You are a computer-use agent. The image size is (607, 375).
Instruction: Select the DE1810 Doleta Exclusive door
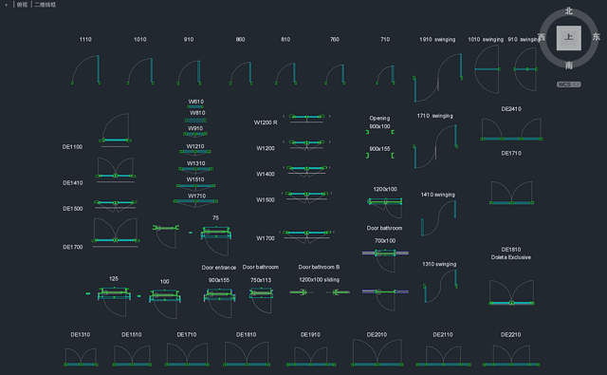click(511, 292)
